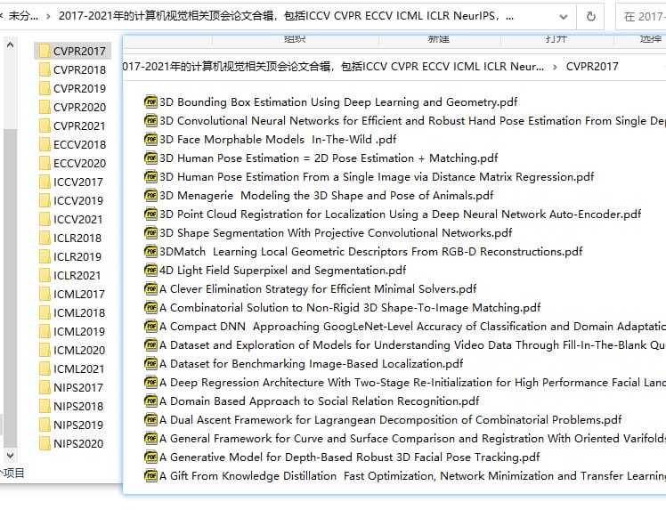
Task: Click chevron before CVPR2017 in front window breadcrumb
Action: click(555, 67)
